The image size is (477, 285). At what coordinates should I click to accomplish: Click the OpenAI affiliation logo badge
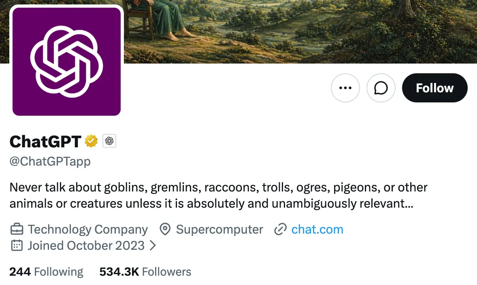109,141
